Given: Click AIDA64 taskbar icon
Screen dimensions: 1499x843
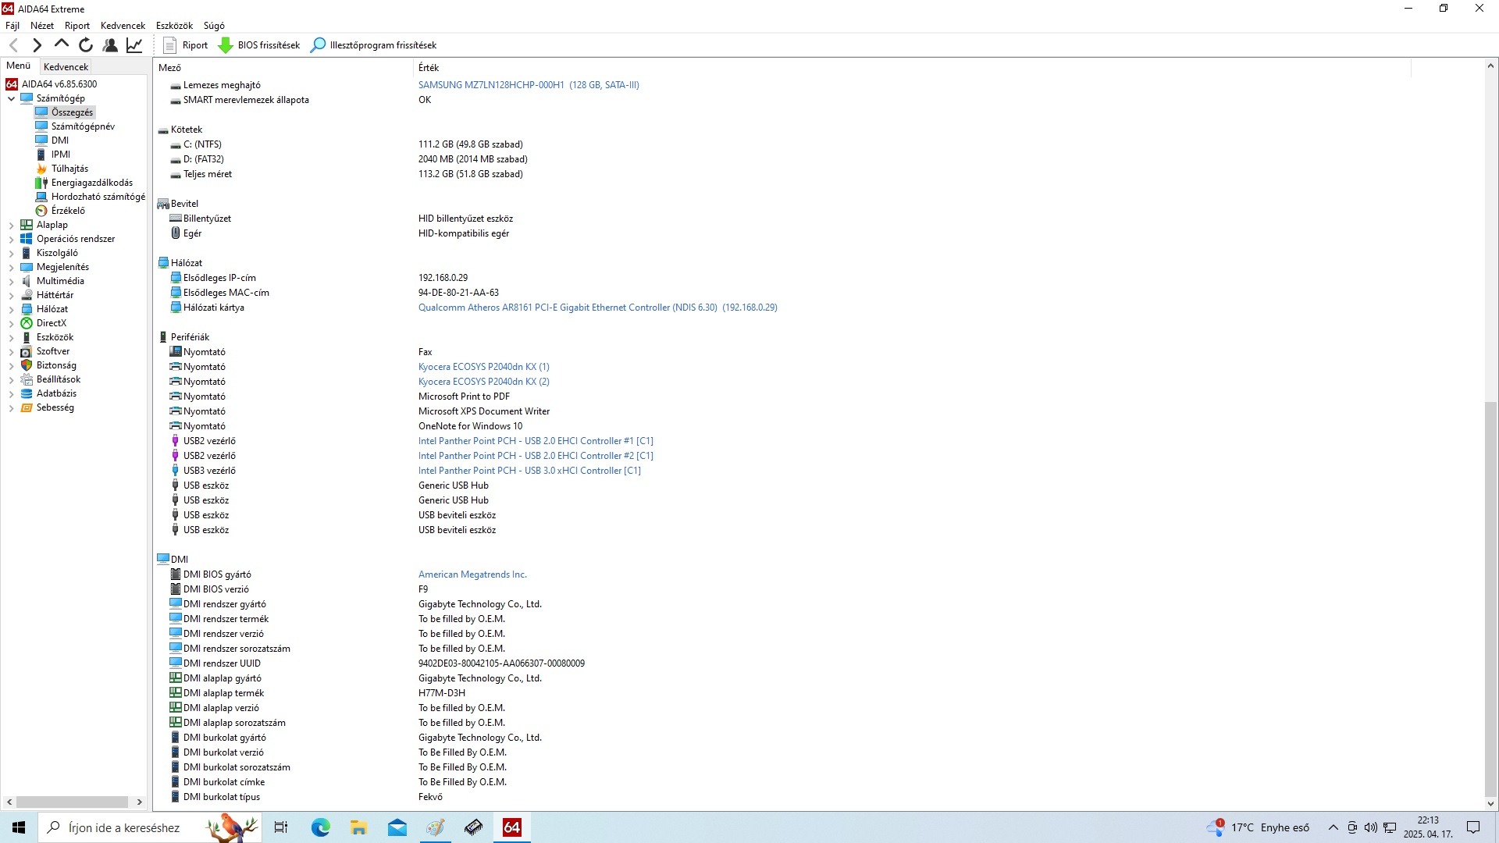Looking at the screenshot, I should pos(512,827).
